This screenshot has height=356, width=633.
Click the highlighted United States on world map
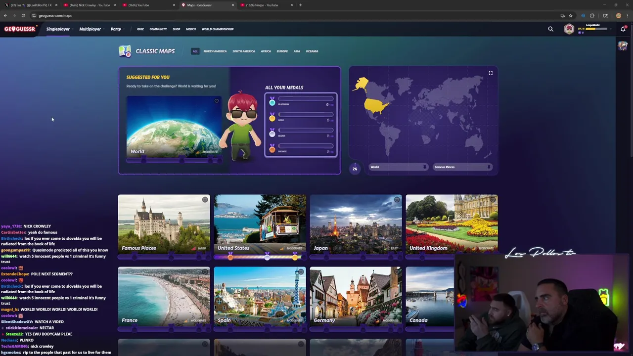click(x=376, y=105)
